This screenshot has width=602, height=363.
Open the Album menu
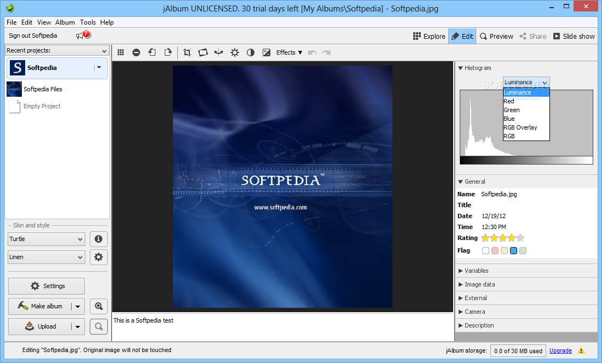tap(65, 22)
